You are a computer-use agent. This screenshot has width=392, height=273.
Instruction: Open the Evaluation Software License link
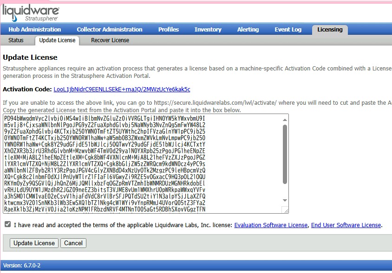271,225
